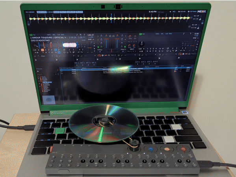Click the scrolling waveform playhead area
The height and width of the screenshot is (177, 236).
click(111, 18)
